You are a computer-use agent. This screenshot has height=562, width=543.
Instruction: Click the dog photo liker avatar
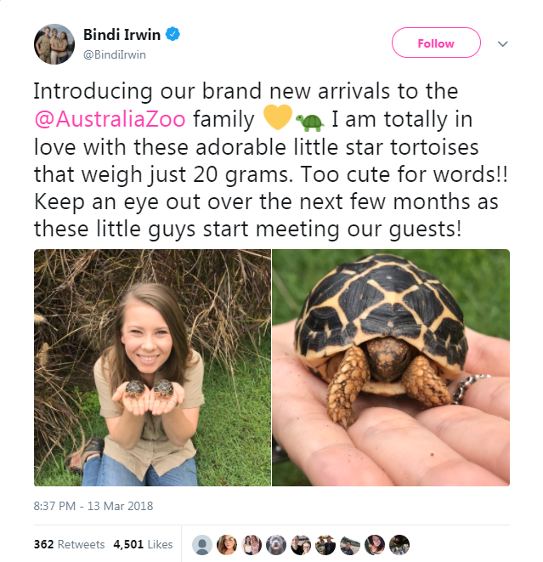[276, 544]
